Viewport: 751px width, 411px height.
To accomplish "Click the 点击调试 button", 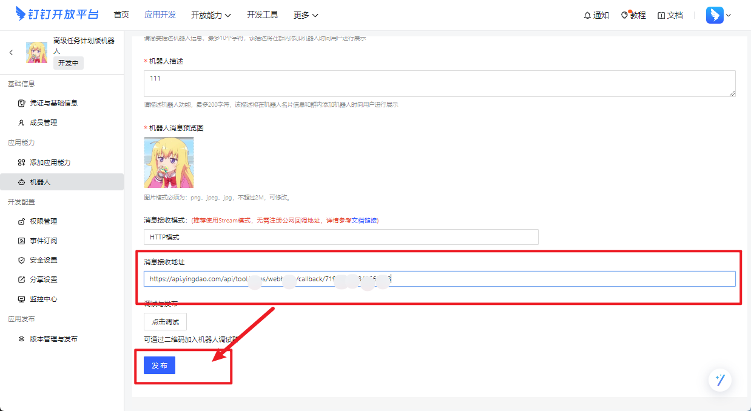I will tap(165, 322).
